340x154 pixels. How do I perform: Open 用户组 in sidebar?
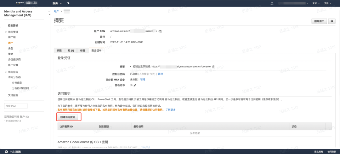12,37
